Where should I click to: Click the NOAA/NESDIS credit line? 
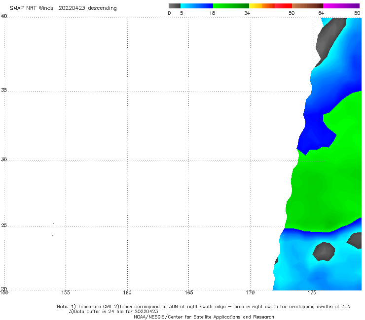pos(204,317)
